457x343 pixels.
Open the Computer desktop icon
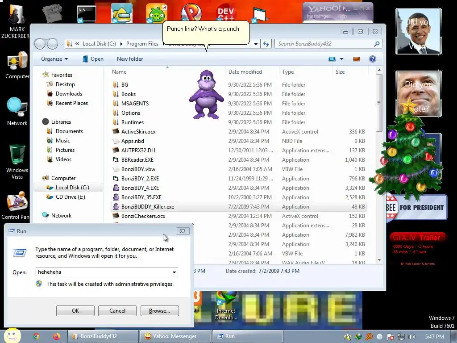click(x=17, y=65)
